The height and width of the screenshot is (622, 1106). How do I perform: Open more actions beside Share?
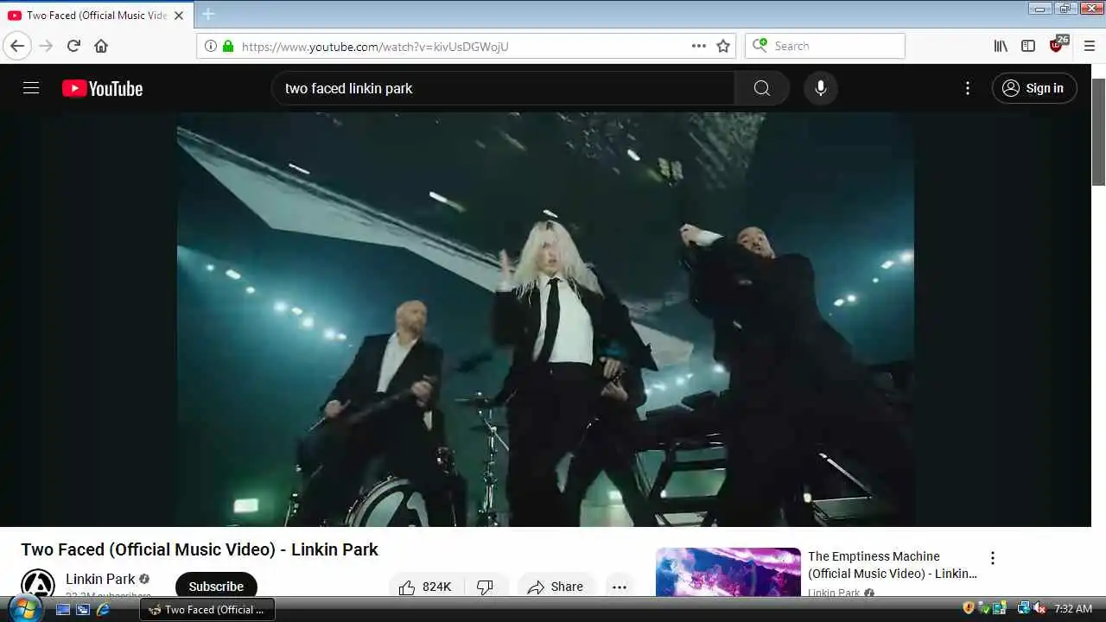620,586
